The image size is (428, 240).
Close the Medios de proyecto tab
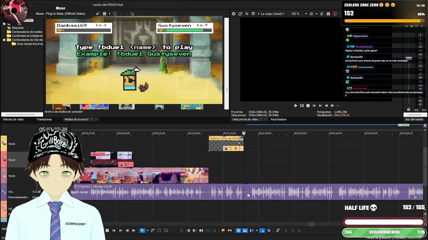click(96, 119)
